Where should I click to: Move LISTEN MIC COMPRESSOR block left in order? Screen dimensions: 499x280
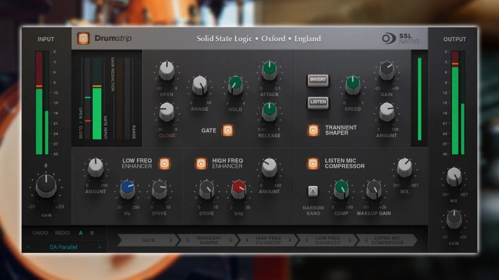tap(366, 240)
